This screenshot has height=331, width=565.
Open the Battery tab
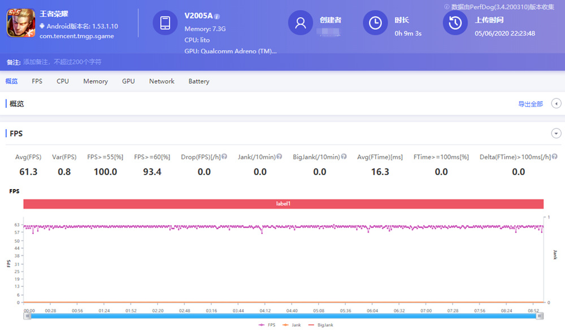[198, 81]
